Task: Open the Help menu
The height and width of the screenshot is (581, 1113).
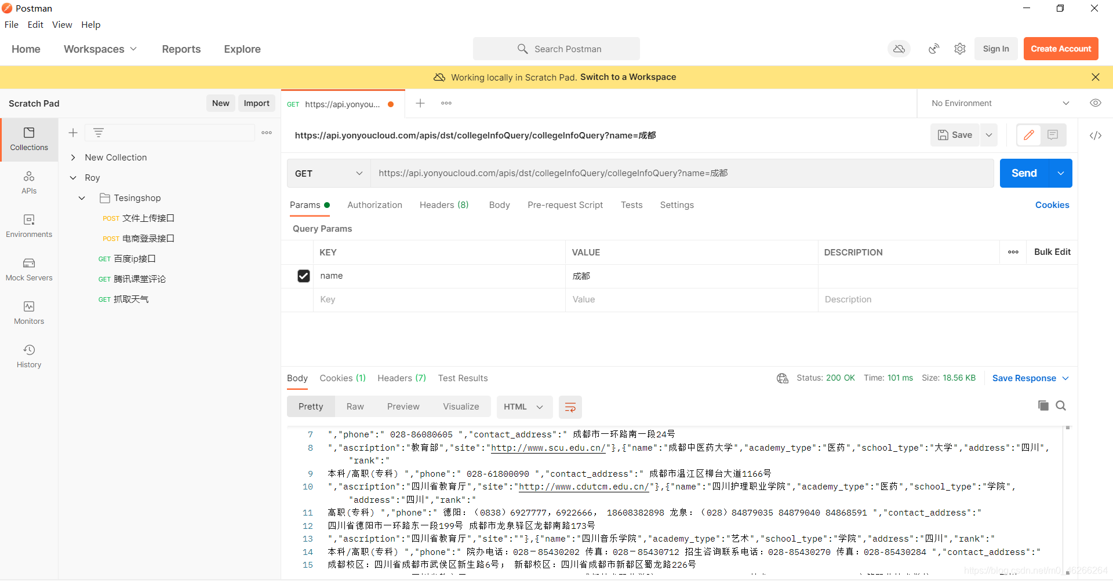Action: (91, 24)
